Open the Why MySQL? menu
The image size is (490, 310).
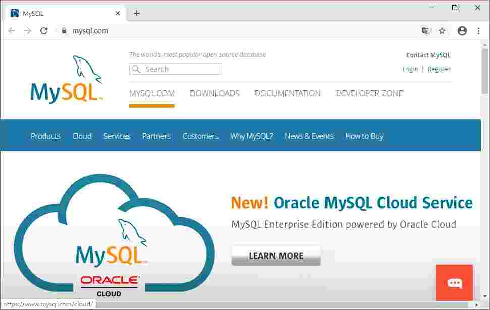[x=251, y=136]
